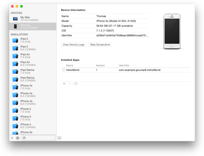The width and height of the screenshot is (204, 156).
Task: Select iPhone 5s simulator at list bottom
Action: (x=33, y=133)
